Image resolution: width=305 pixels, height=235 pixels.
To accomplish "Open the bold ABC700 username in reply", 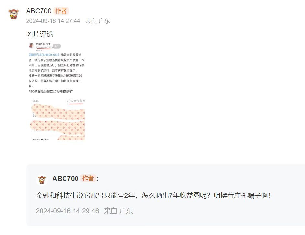I will (65, 178).
